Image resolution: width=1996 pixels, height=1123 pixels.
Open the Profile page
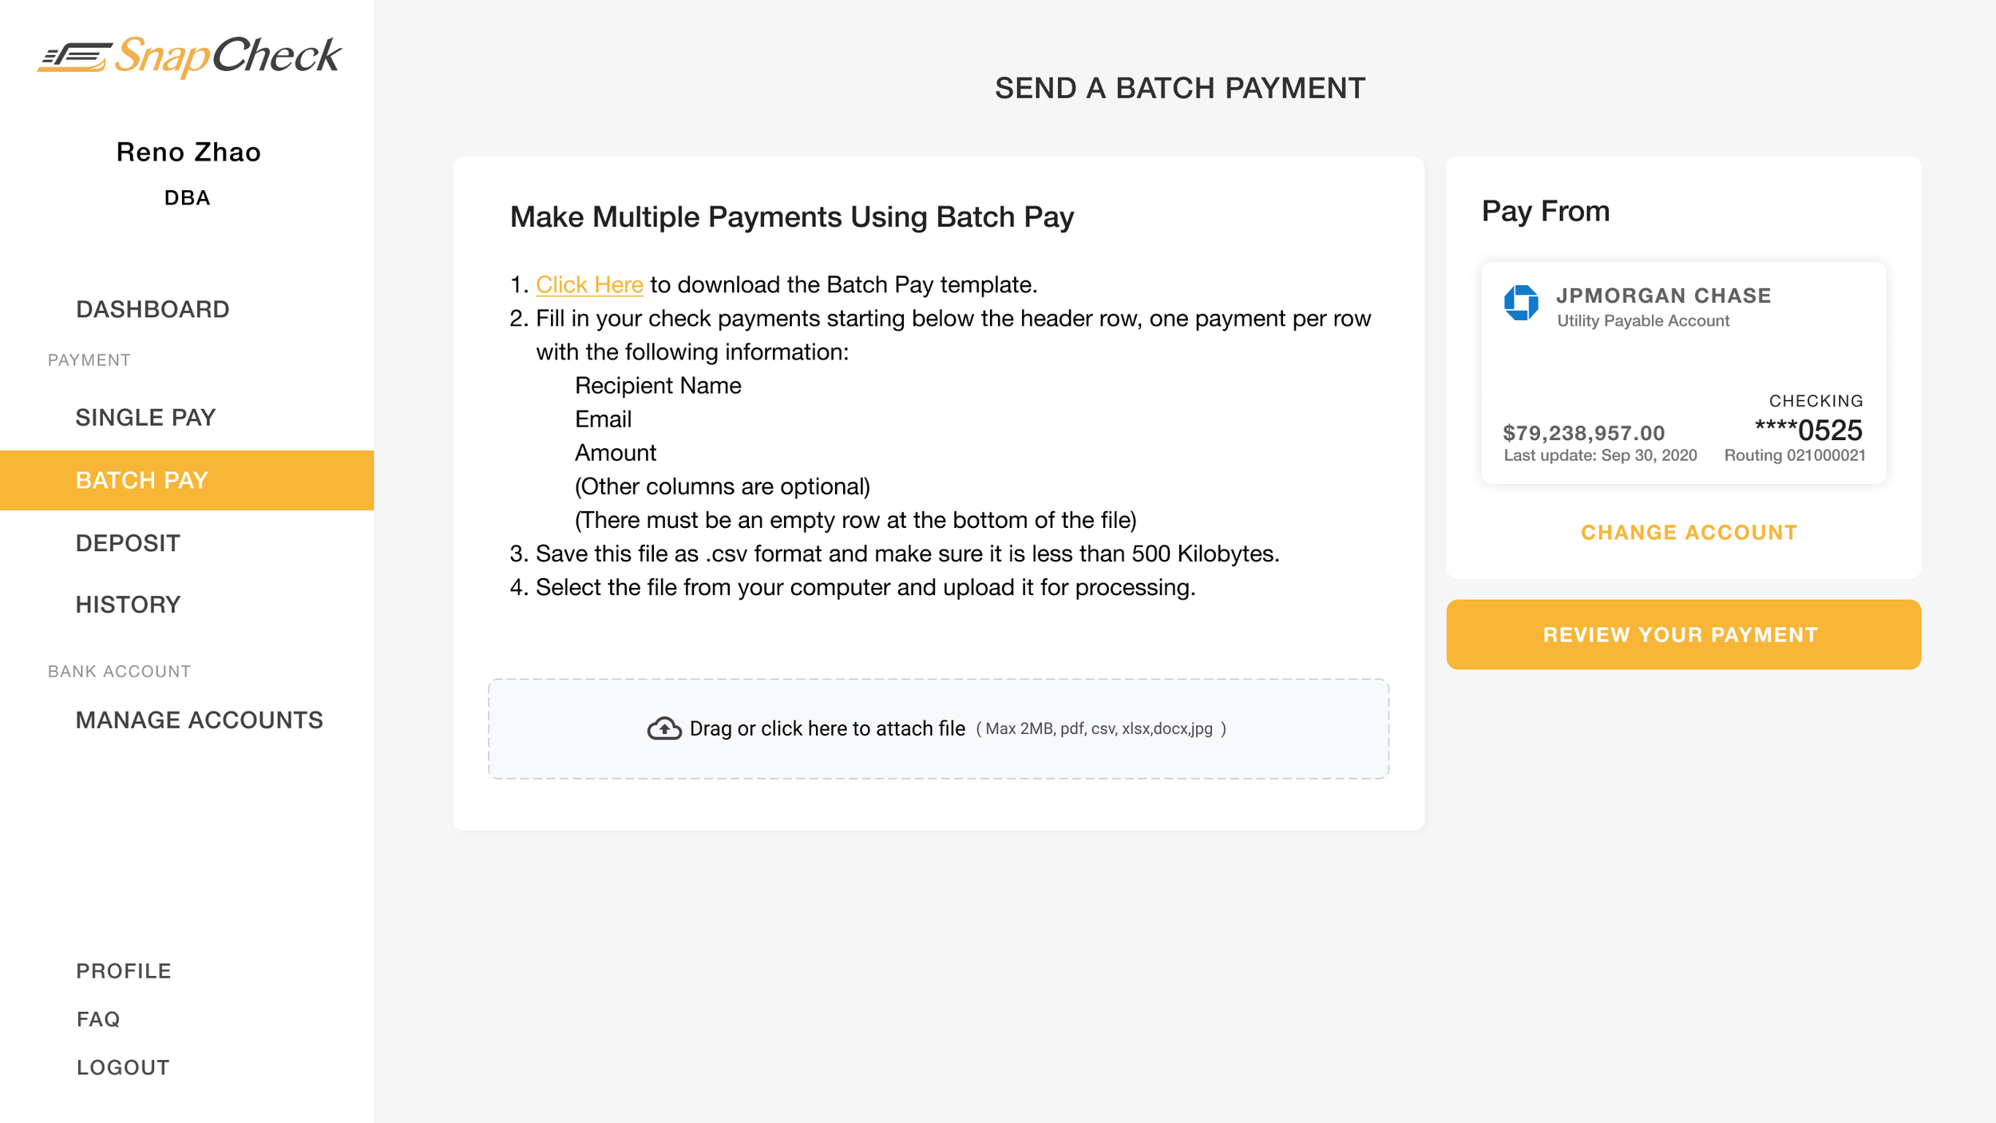(x=124, y=970)
